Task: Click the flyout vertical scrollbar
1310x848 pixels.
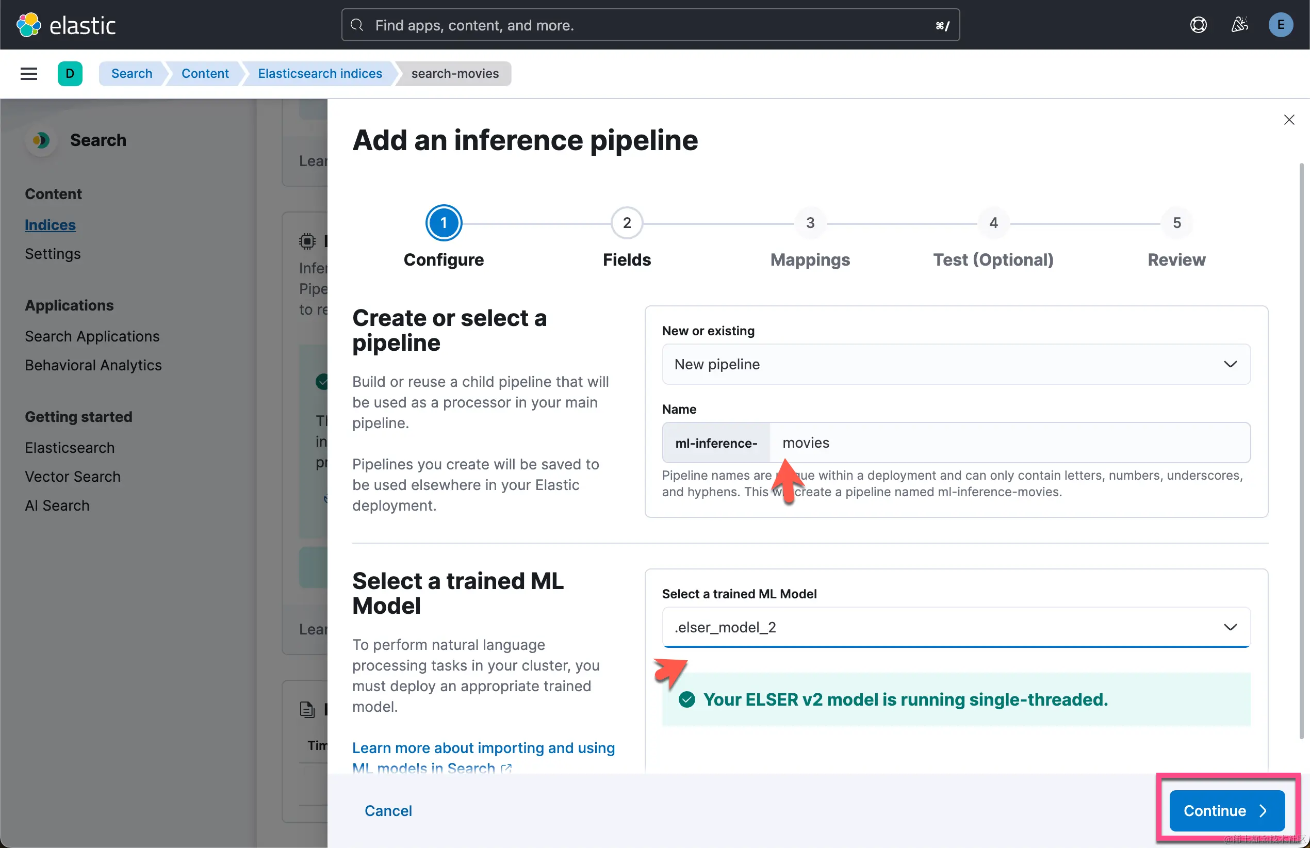Action: (x=1301, y=451)
